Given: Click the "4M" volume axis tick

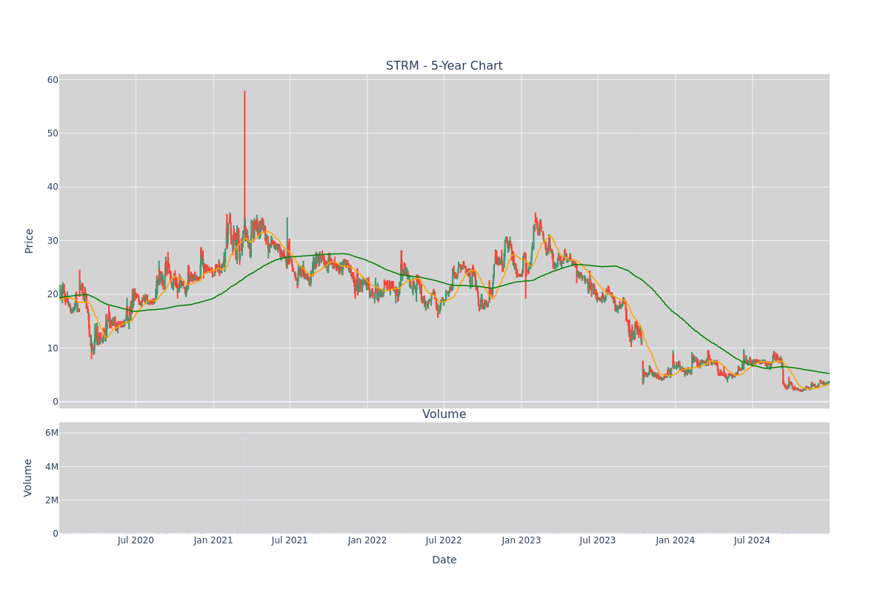Looking at the screenshot, I should [x=52, y=466].
